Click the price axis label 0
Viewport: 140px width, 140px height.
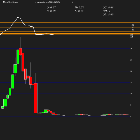coord(131,116)
